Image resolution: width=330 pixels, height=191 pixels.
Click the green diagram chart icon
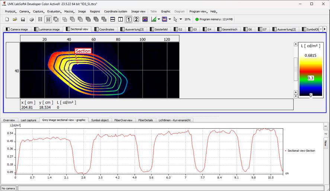154,19
